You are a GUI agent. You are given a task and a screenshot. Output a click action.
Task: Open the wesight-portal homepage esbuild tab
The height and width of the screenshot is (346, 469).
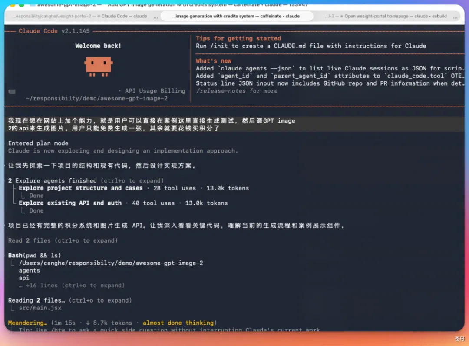(x=386, y=16)
